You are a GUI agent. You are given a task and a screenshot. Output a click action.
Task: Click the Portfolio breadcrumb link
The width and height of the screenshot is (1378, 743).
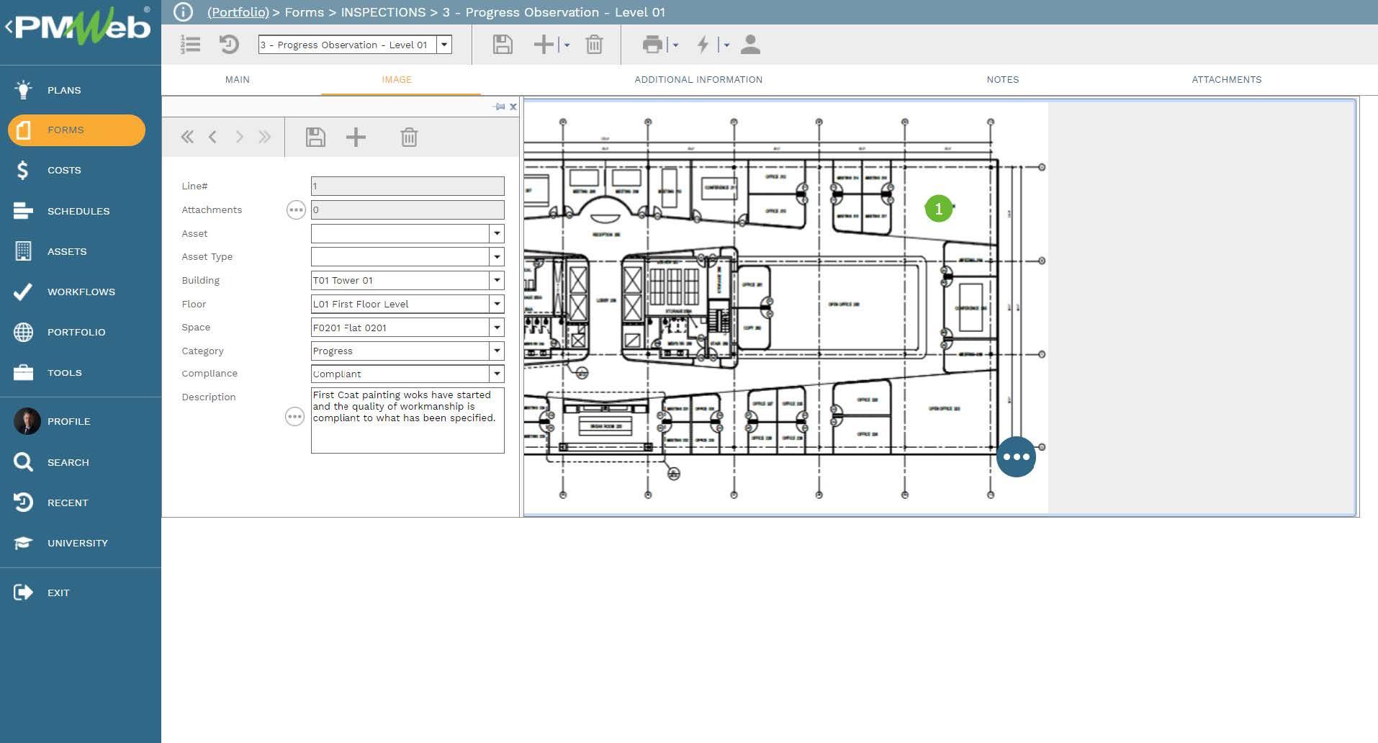coord(238,12)
